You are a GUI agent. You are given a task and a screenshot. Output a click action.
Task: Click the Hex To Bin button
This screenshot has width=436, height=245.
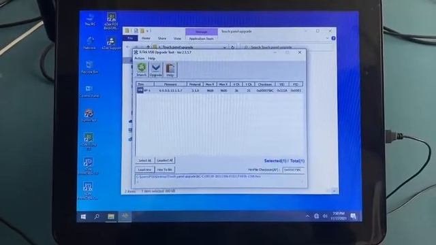pos(165,169)
